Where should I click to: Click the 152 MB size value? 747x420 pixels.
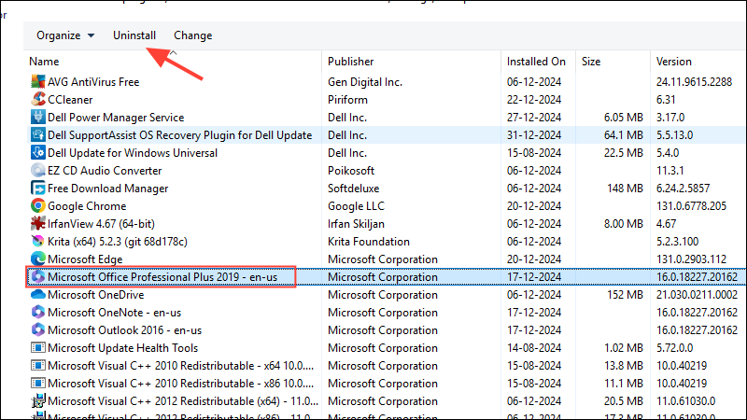[625, 295]
